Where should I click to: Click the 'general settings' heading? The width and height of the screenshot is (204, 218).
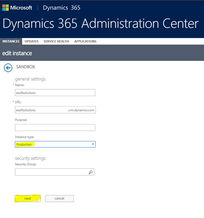click(x=30, y=79)
